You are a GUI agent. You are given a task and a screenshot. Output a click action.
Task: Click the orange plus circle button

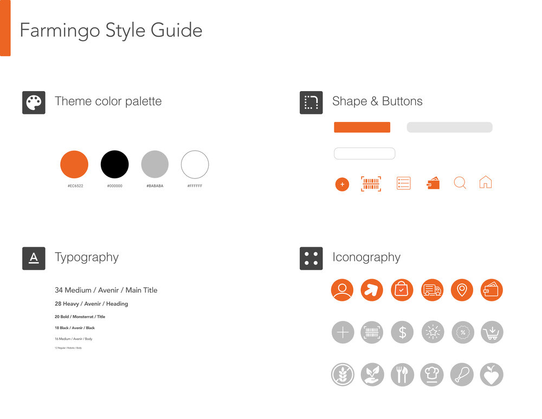coord(342,184)
